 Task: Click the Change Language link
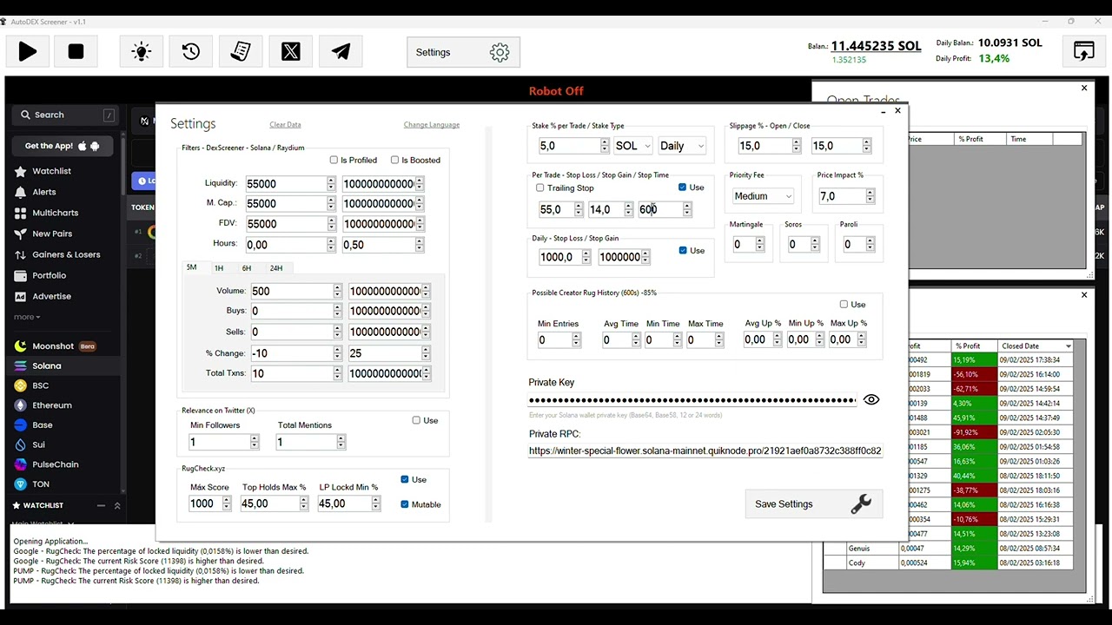432,125
